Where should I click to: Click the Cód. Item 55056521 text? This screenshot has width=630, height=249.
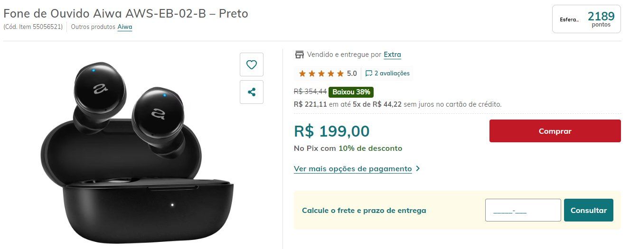point(33,27)
